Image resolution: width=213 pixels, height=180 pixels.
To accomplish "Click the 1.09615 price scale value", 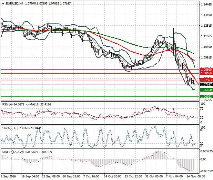I will tap(206, 58).
